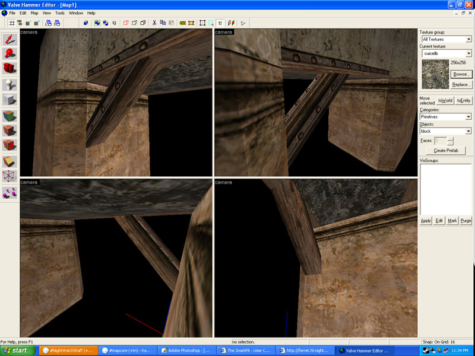Select the Clipping tool
The width and height of the screenshot is (475, 356).
(x=10, y=161)
